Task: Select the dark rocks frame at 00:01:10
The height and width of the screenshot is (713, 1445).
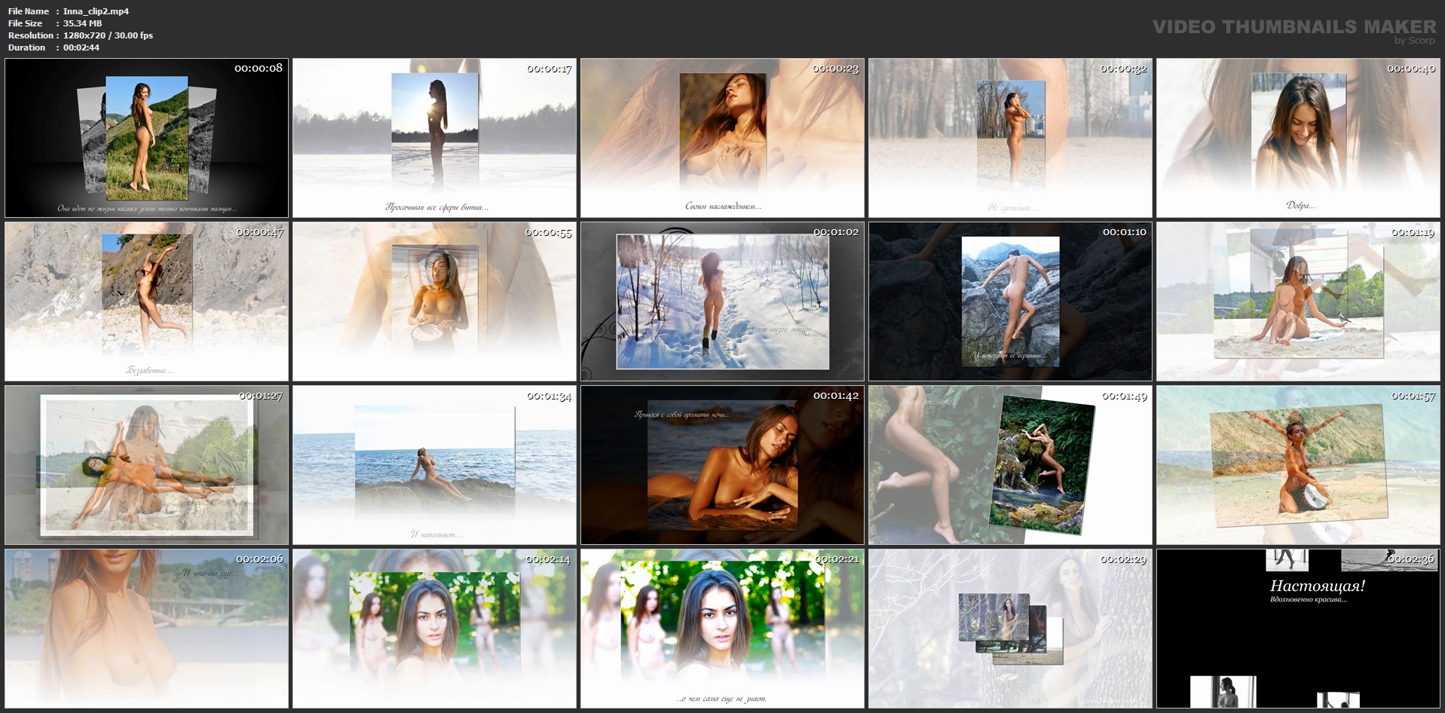Action: (1010, 301)
